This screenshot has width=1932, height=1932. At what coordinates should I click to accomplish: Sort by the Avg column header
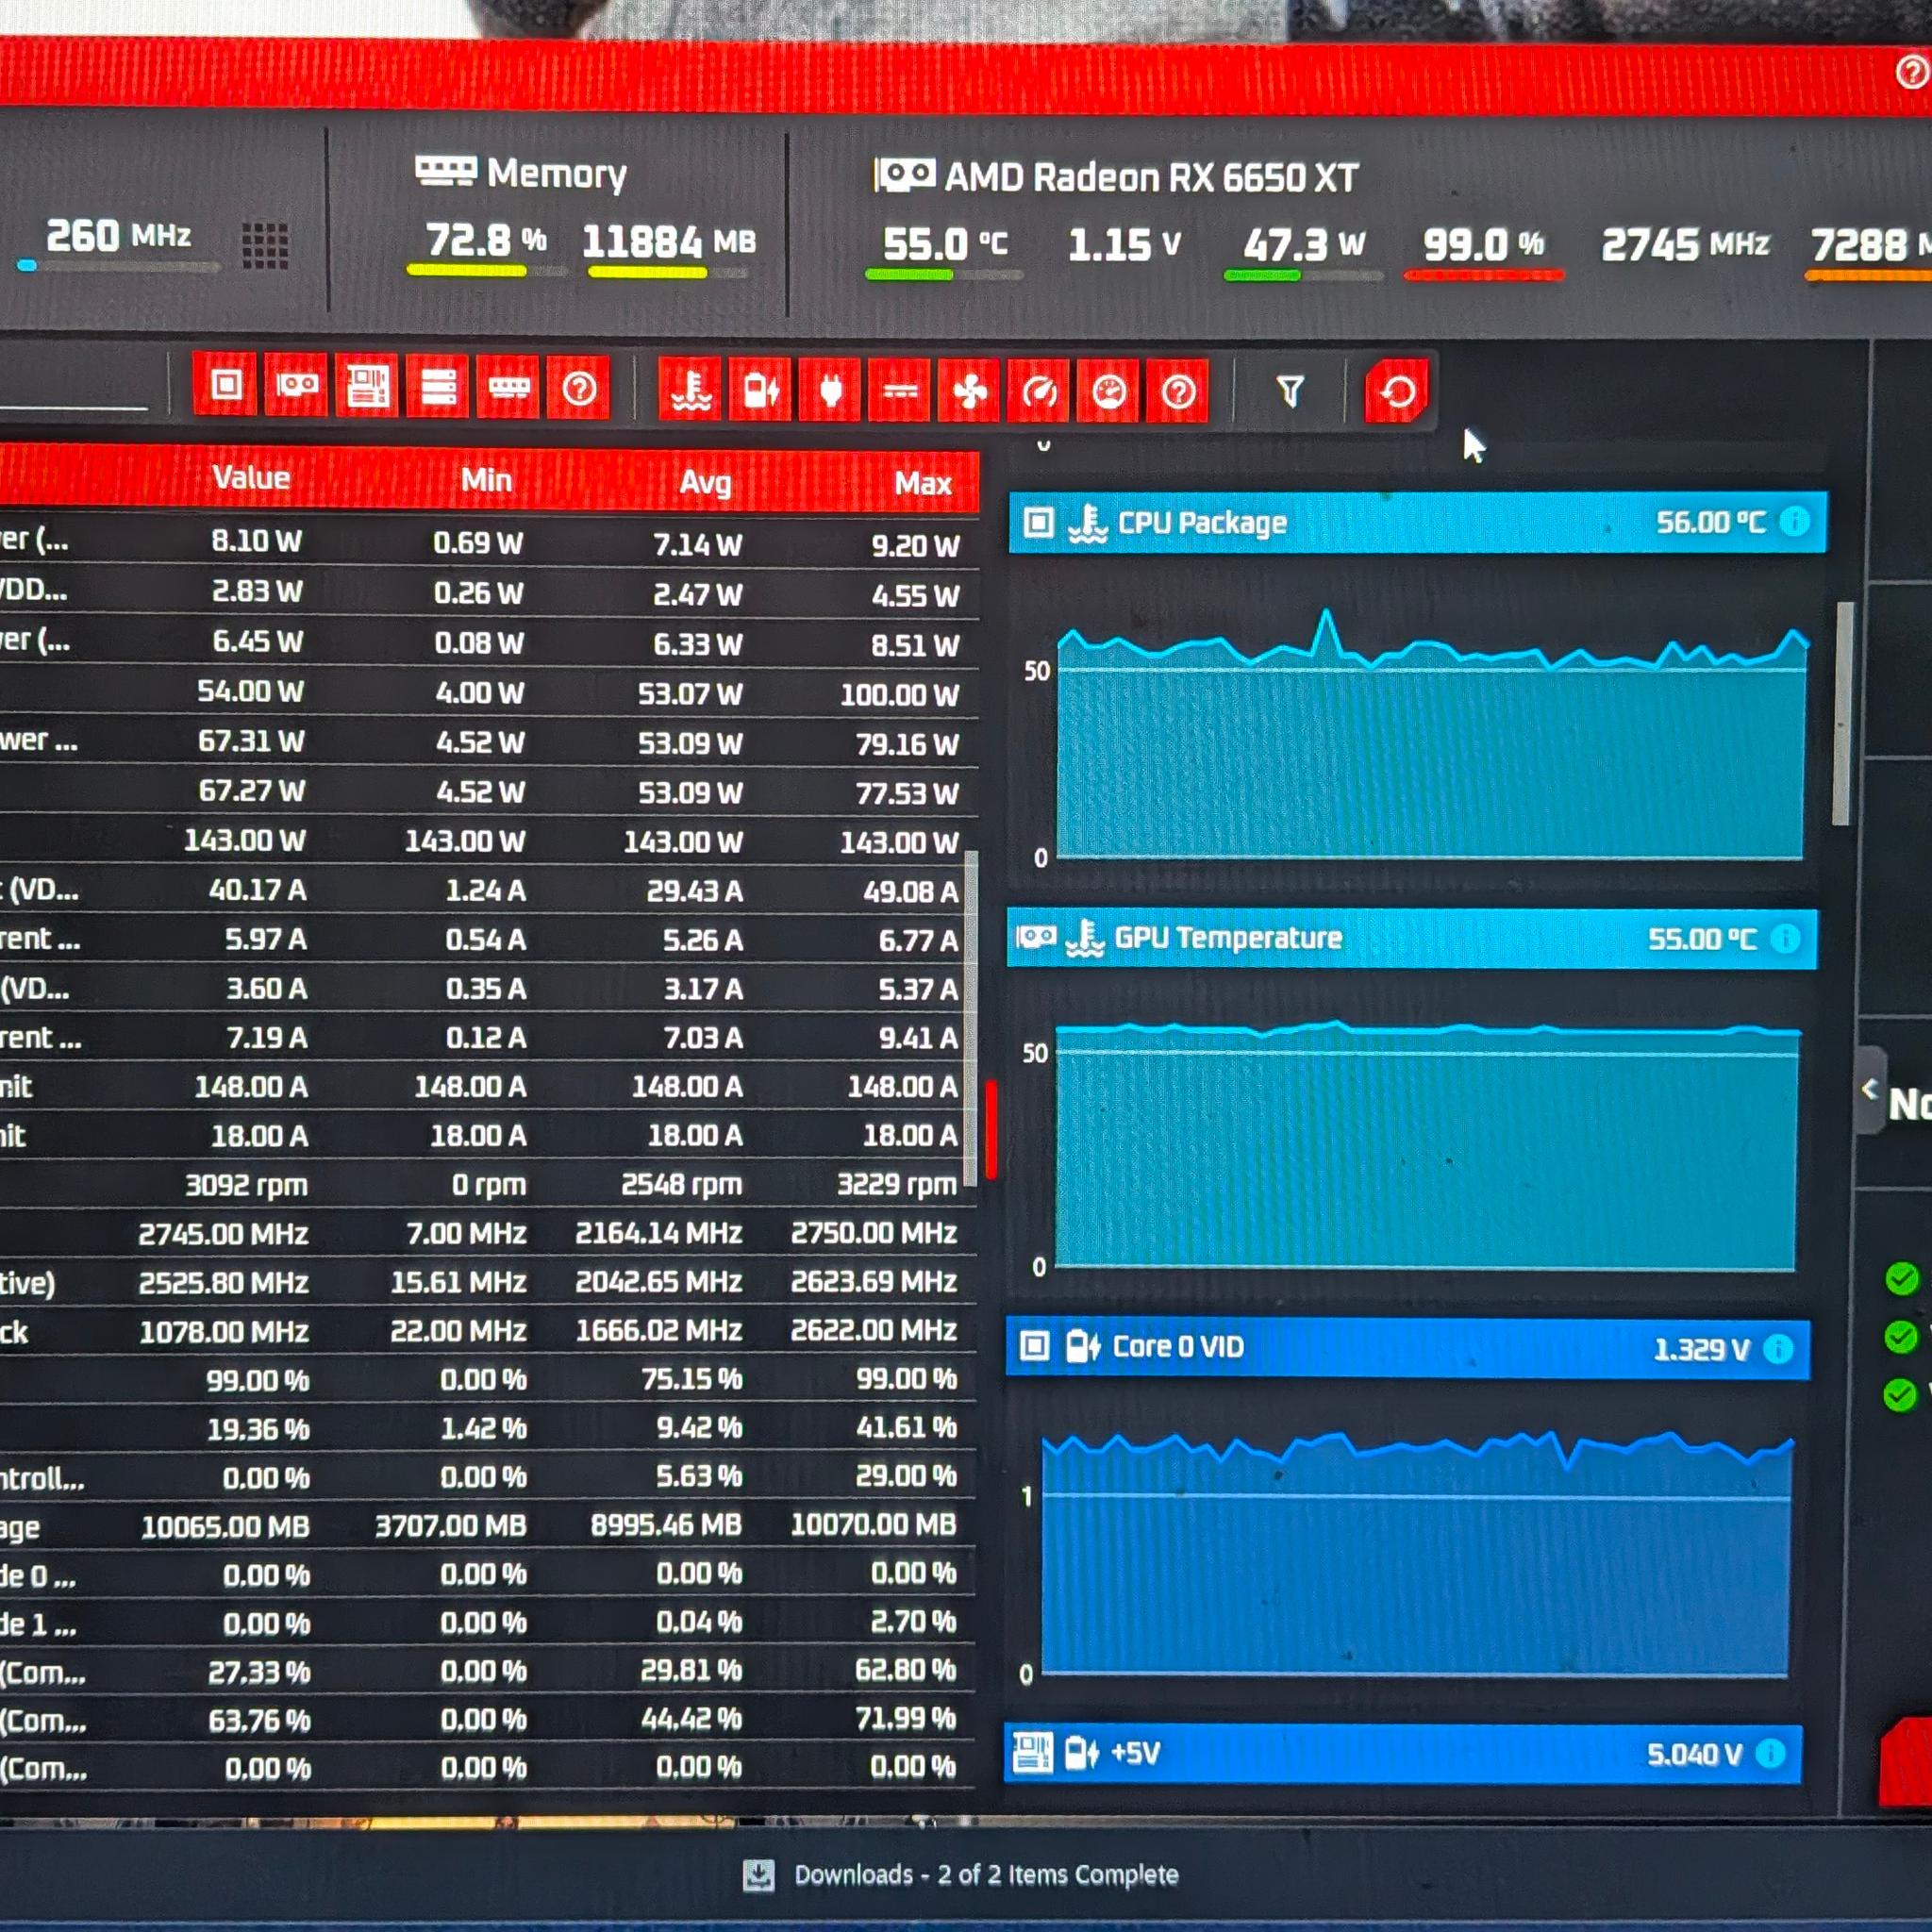tap(705, 483)
